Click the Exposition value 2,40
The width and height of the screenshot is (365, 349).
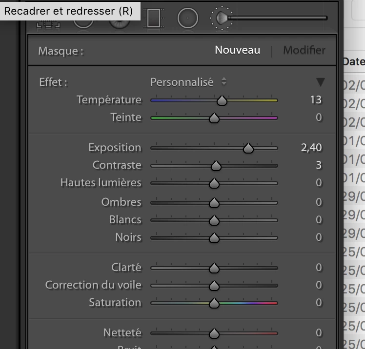[311, 147]
